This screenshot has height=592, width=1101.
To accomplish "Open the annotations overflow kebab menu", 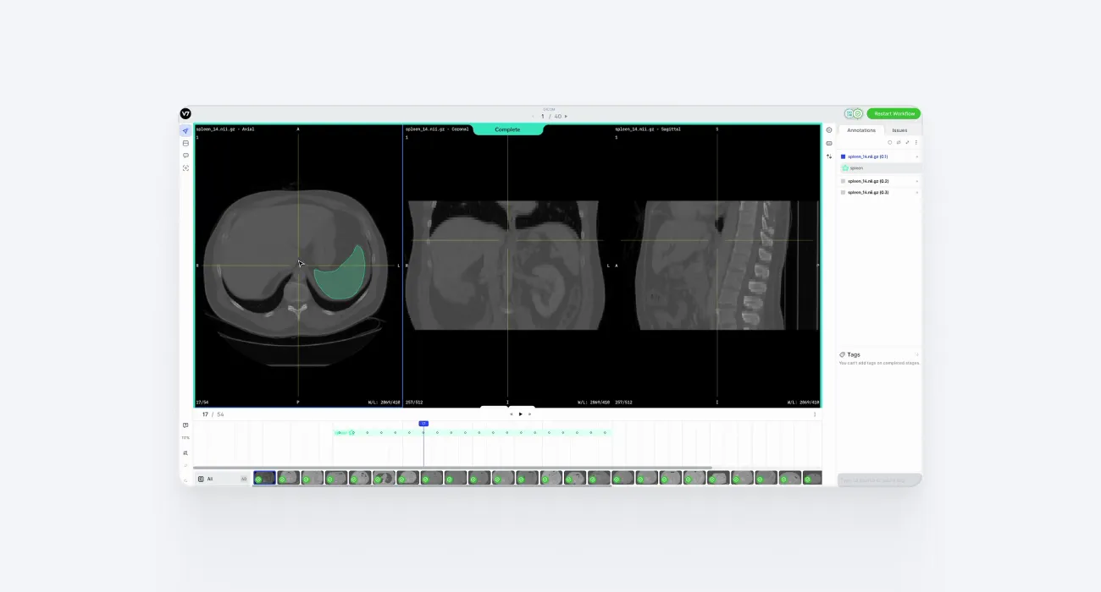I will coord(916,142).
